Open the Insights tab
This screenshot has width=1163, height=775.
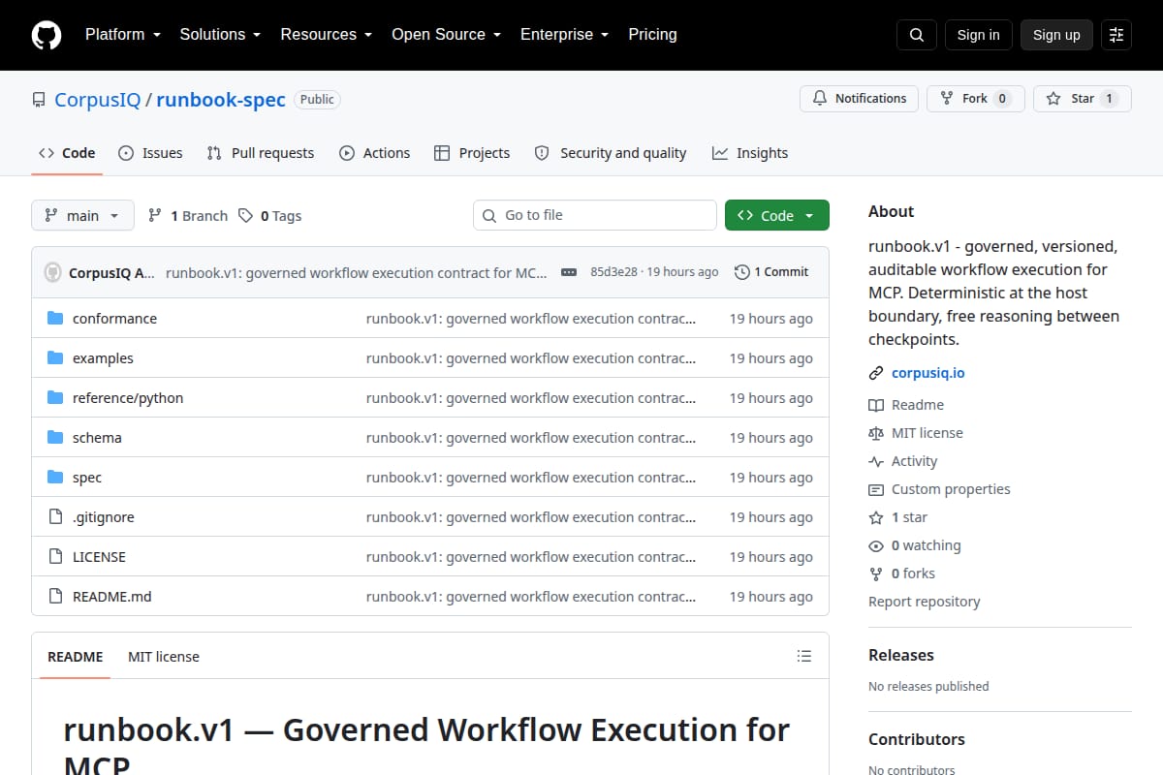pos(750,153)
